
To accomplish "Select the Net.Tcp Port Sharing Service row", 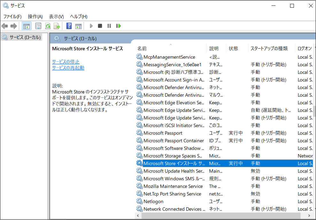I will pos(224,194).
